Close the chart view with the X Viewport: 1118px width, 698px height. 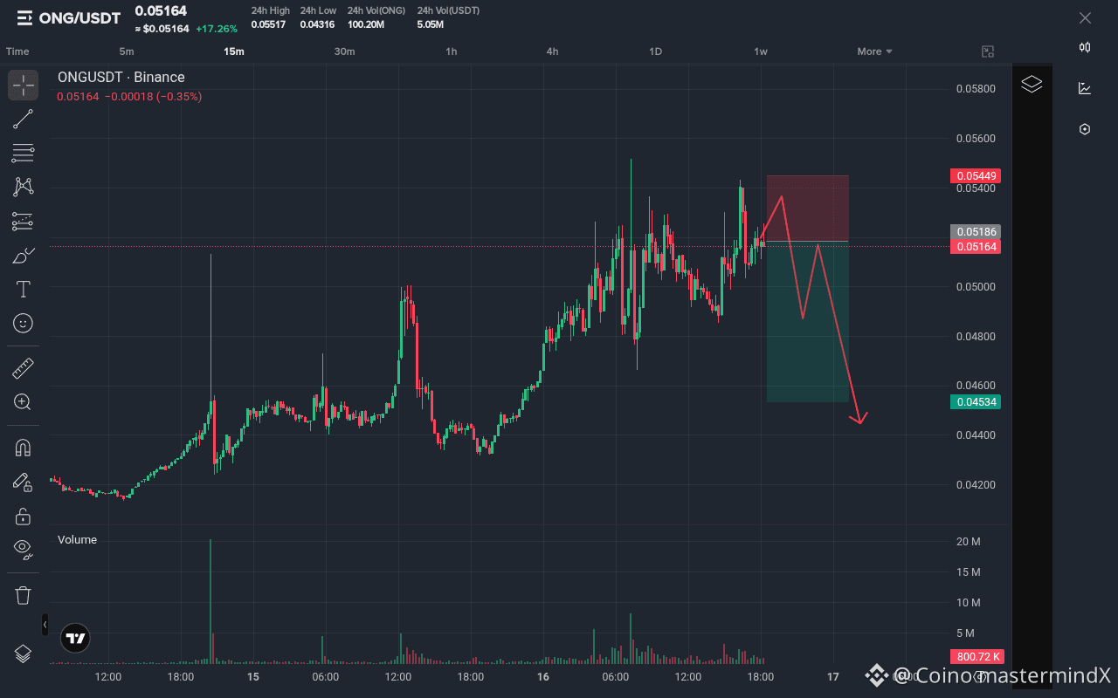[x=1085, y=17]
